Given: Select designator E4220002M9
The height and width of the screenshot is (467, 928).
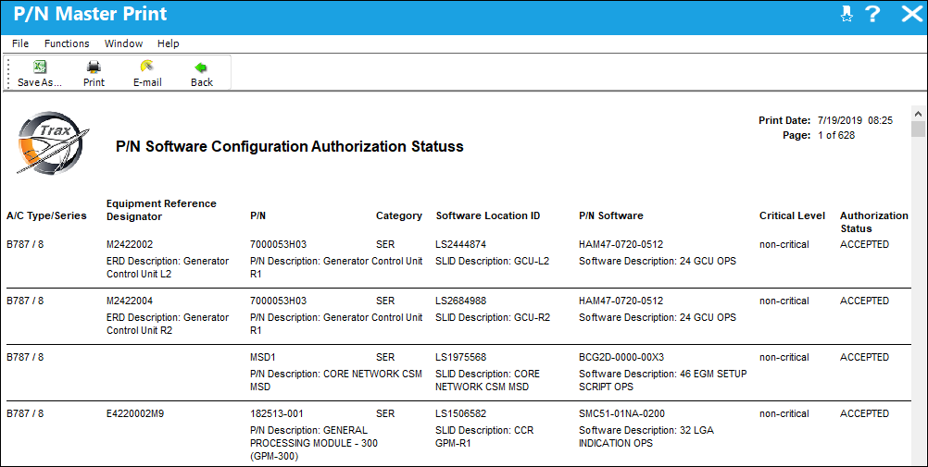Looking at the screenshot, I should click(135, 413).
